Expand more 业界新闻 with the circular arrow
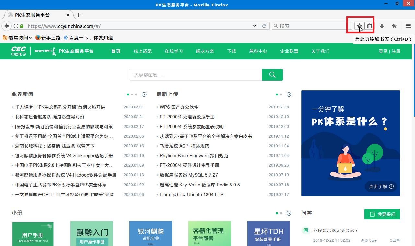This screenshot has width=415, height=246. coord(144,94)
